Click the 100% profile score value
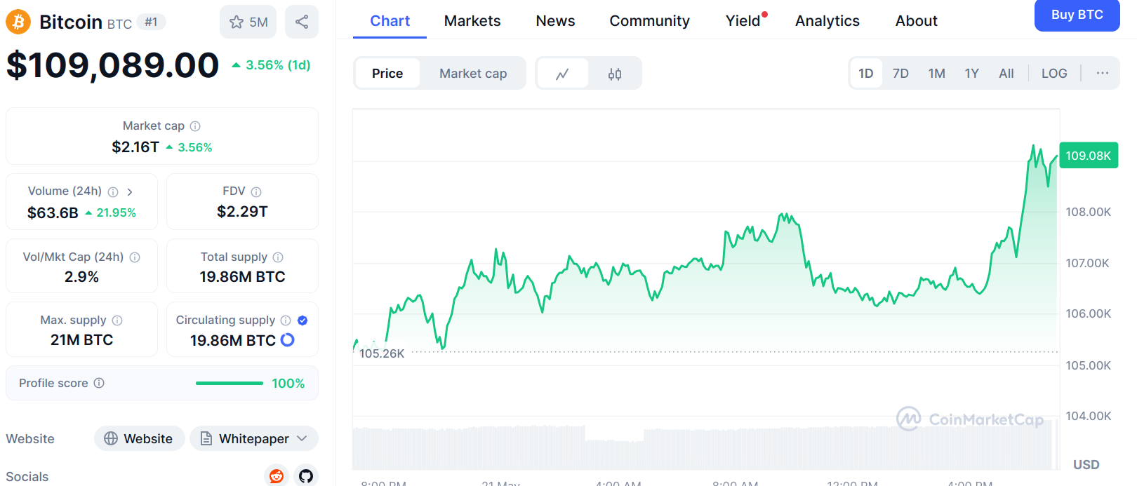 click(288, 384)
